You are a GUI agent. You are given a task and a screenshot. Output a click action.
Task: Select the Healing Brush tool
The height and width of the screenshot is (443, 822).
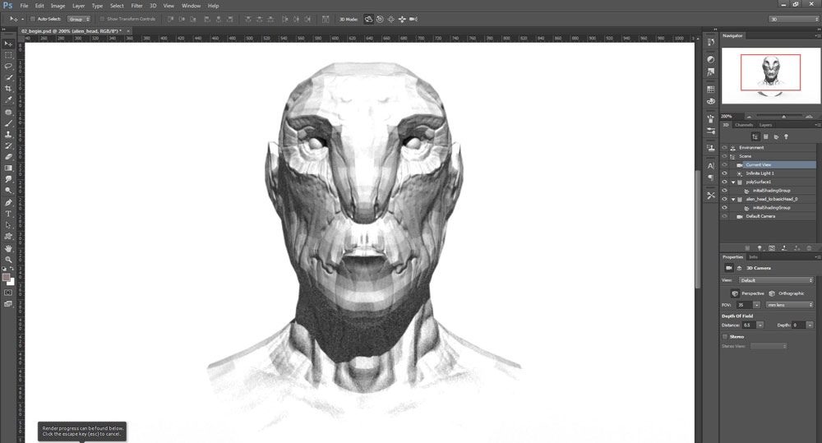pyautogui.click(x=8, y=113)
